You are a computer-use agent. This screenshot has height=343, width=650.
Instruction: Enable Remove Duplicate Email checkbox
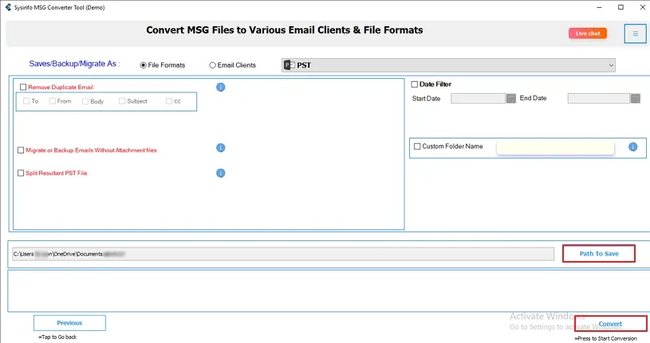tap(23, 87)
